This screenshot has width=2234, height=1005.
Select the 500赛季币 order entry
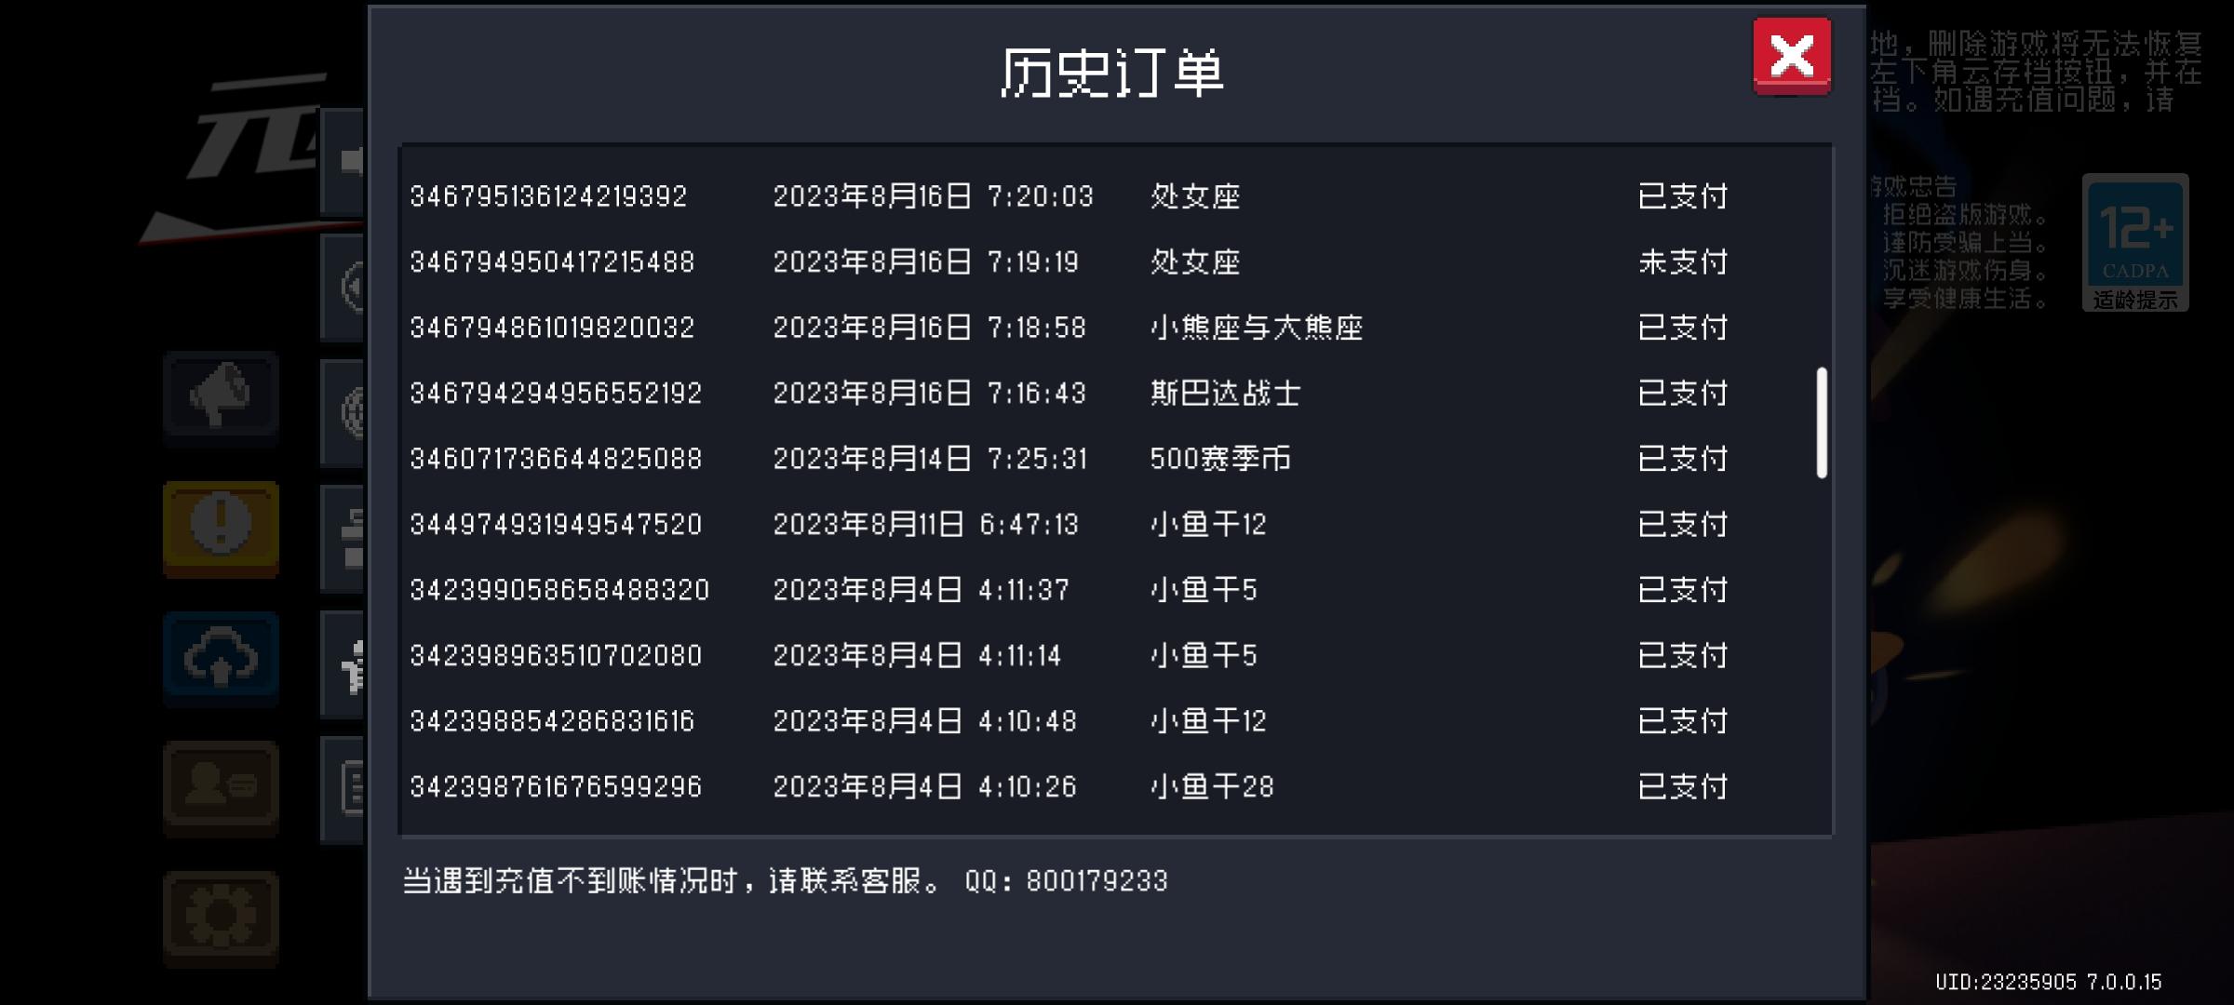[1219, 459]
